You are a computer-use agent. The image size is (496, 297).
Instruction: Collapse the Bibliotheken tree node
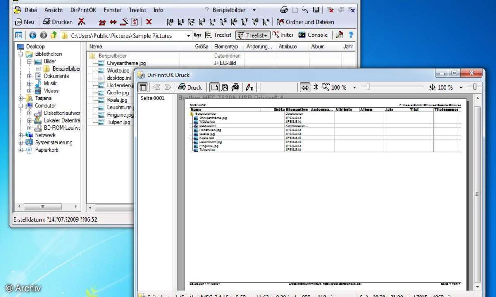tap(21, 54)
